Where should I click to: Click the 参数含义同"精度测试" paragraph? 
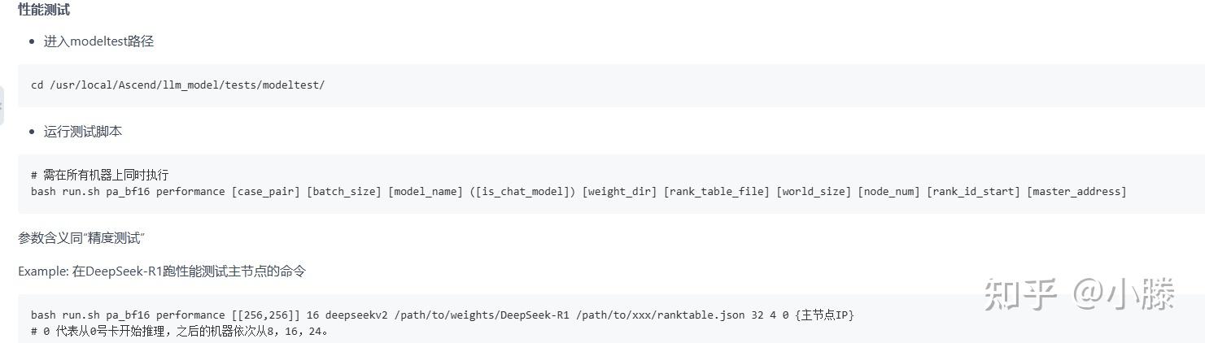[x=81, y=238]
